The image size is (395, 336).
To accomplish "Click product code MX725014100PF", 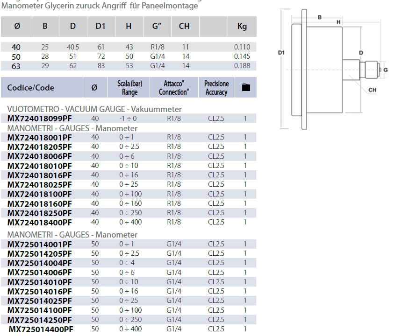I will (40, 310).
